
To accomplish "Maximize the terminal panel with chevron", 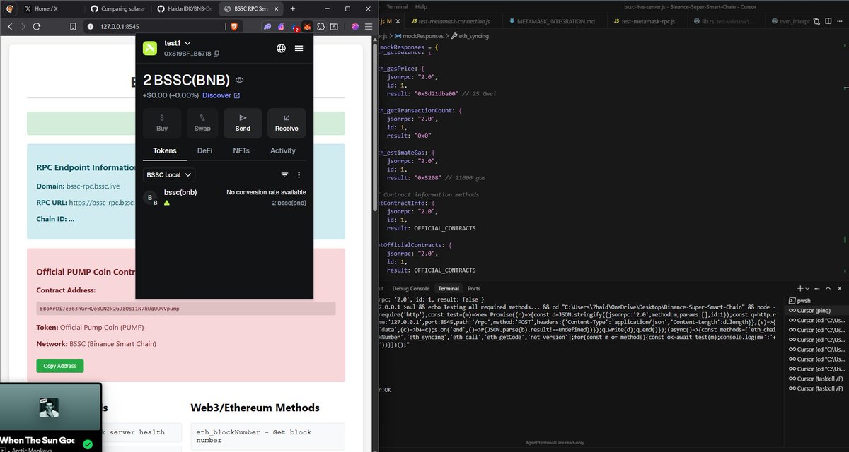I will pos(828,288).
